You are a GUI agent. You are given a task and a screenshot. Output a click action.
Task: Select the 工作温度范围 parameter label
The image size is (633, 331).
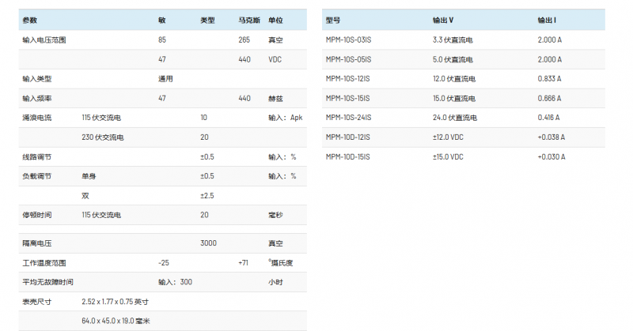click(44, 262)
